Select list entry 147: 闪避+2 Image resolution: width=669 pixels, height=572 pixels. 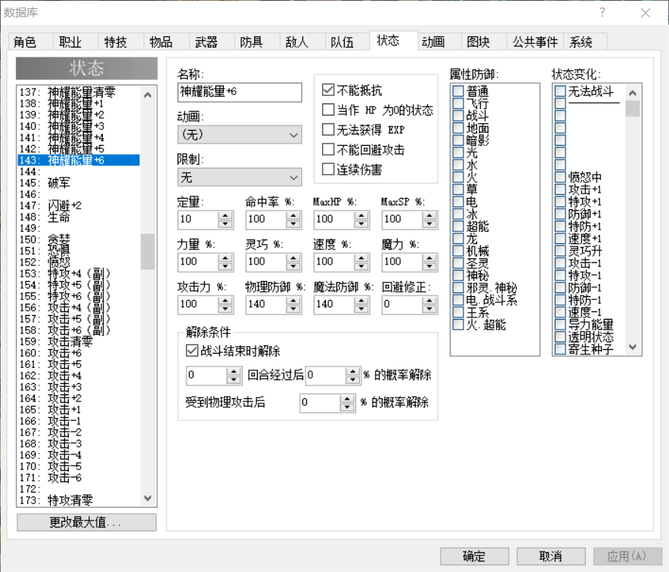79,206
